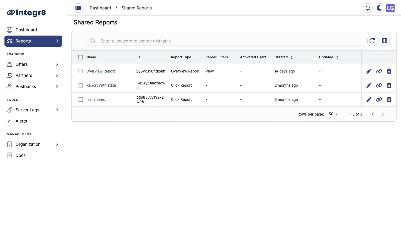Click the '14 days ago' created cell
This screenshot has height=250, width=401.
click(x=285, y=71)
